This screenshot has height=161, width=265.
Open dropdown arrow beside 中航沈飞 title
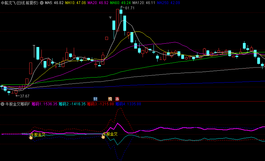(x=42, y=3)
